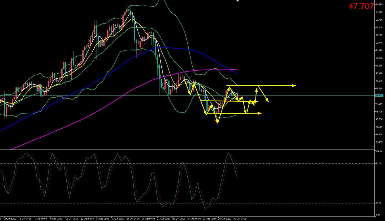Select the green 47.707 price tag on axis
This screenshot has height=221, width=385.
point(379,95)
